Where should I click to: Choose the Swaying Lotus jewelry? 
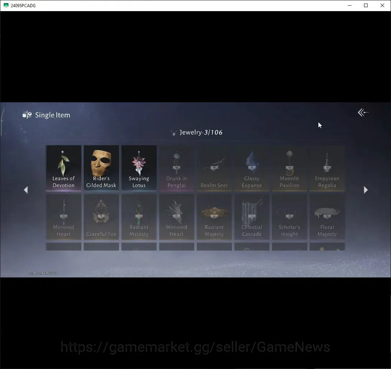[x=139, y=168]
